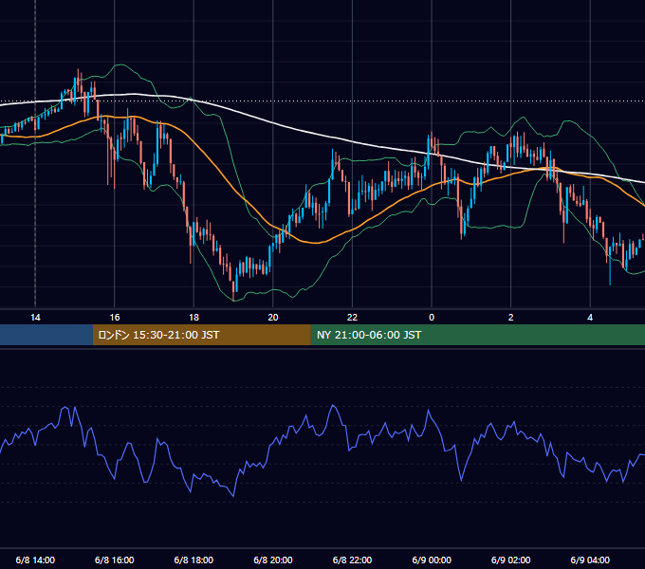Click the '6/8 22:00' date label
This screenshot has height=569, width=645.
point(353,560)
